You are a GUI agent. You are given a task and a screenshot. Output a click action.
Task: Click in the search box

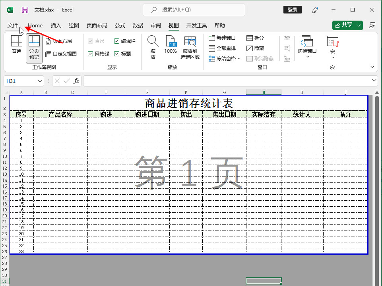pyautogui.click(x=194, y=10)
